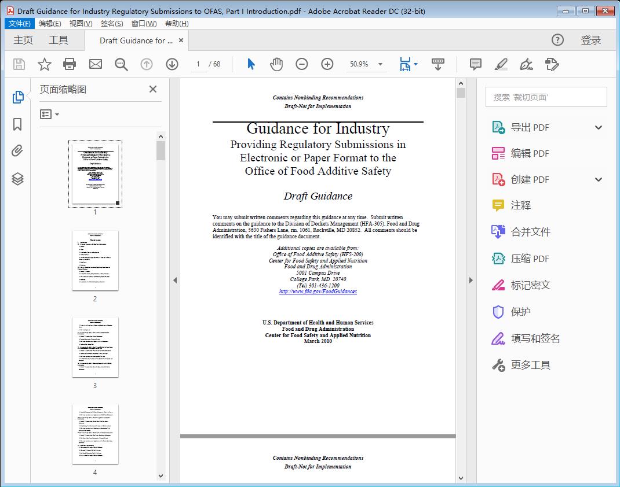This screenshot has height=487, width=620.
Task: Select the text highlighter tool
Action: pos(502,64)
